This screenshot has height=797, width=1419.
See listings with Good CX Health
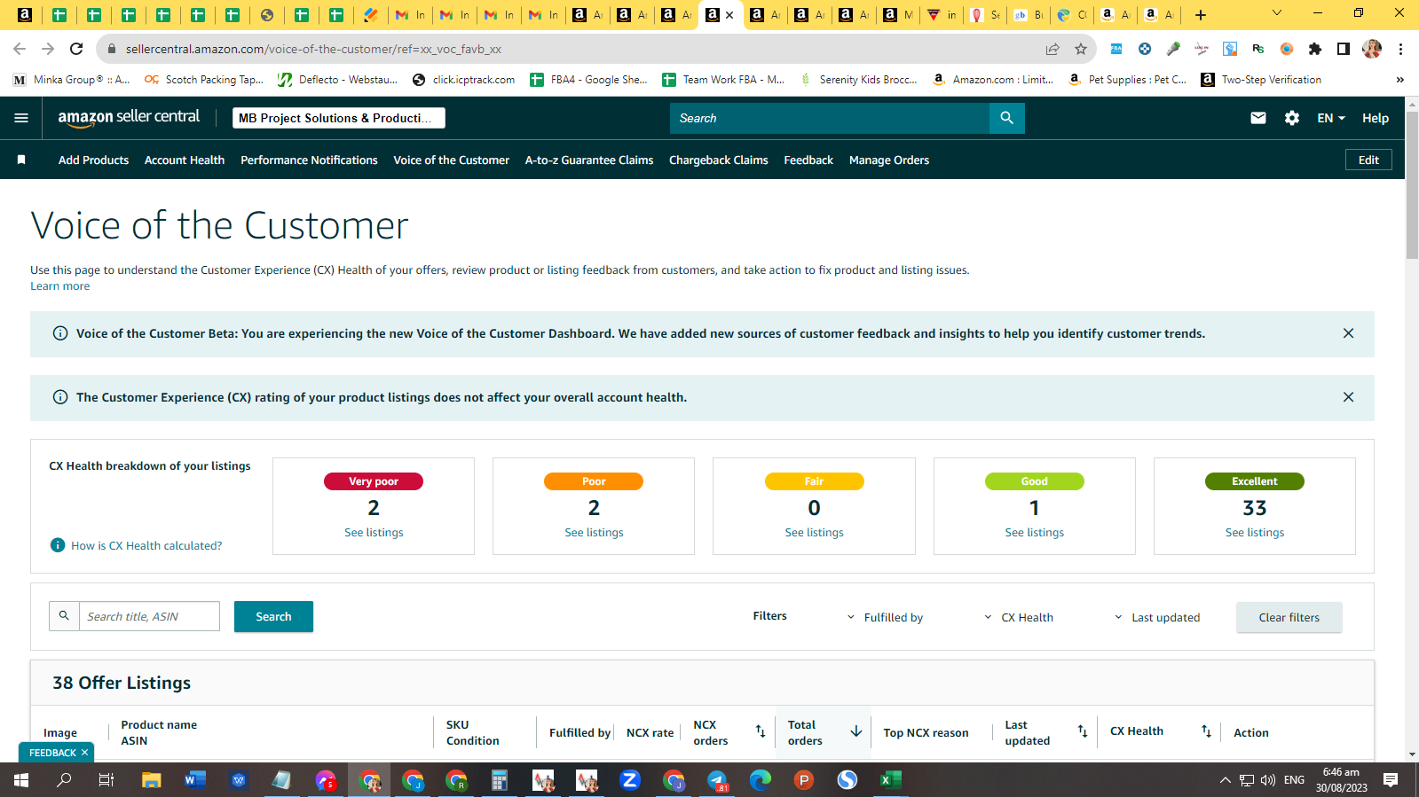click(1034, 532)
